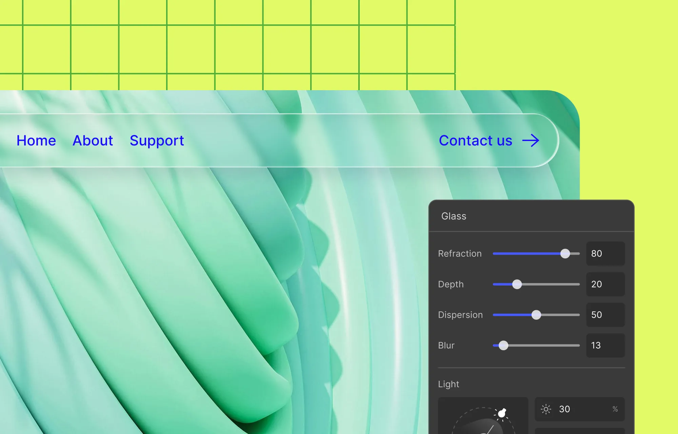Image resolution: width=678 pixels, height=434 pixels.
Task: Click the percent unit in light intensity field
Action: 615,409
